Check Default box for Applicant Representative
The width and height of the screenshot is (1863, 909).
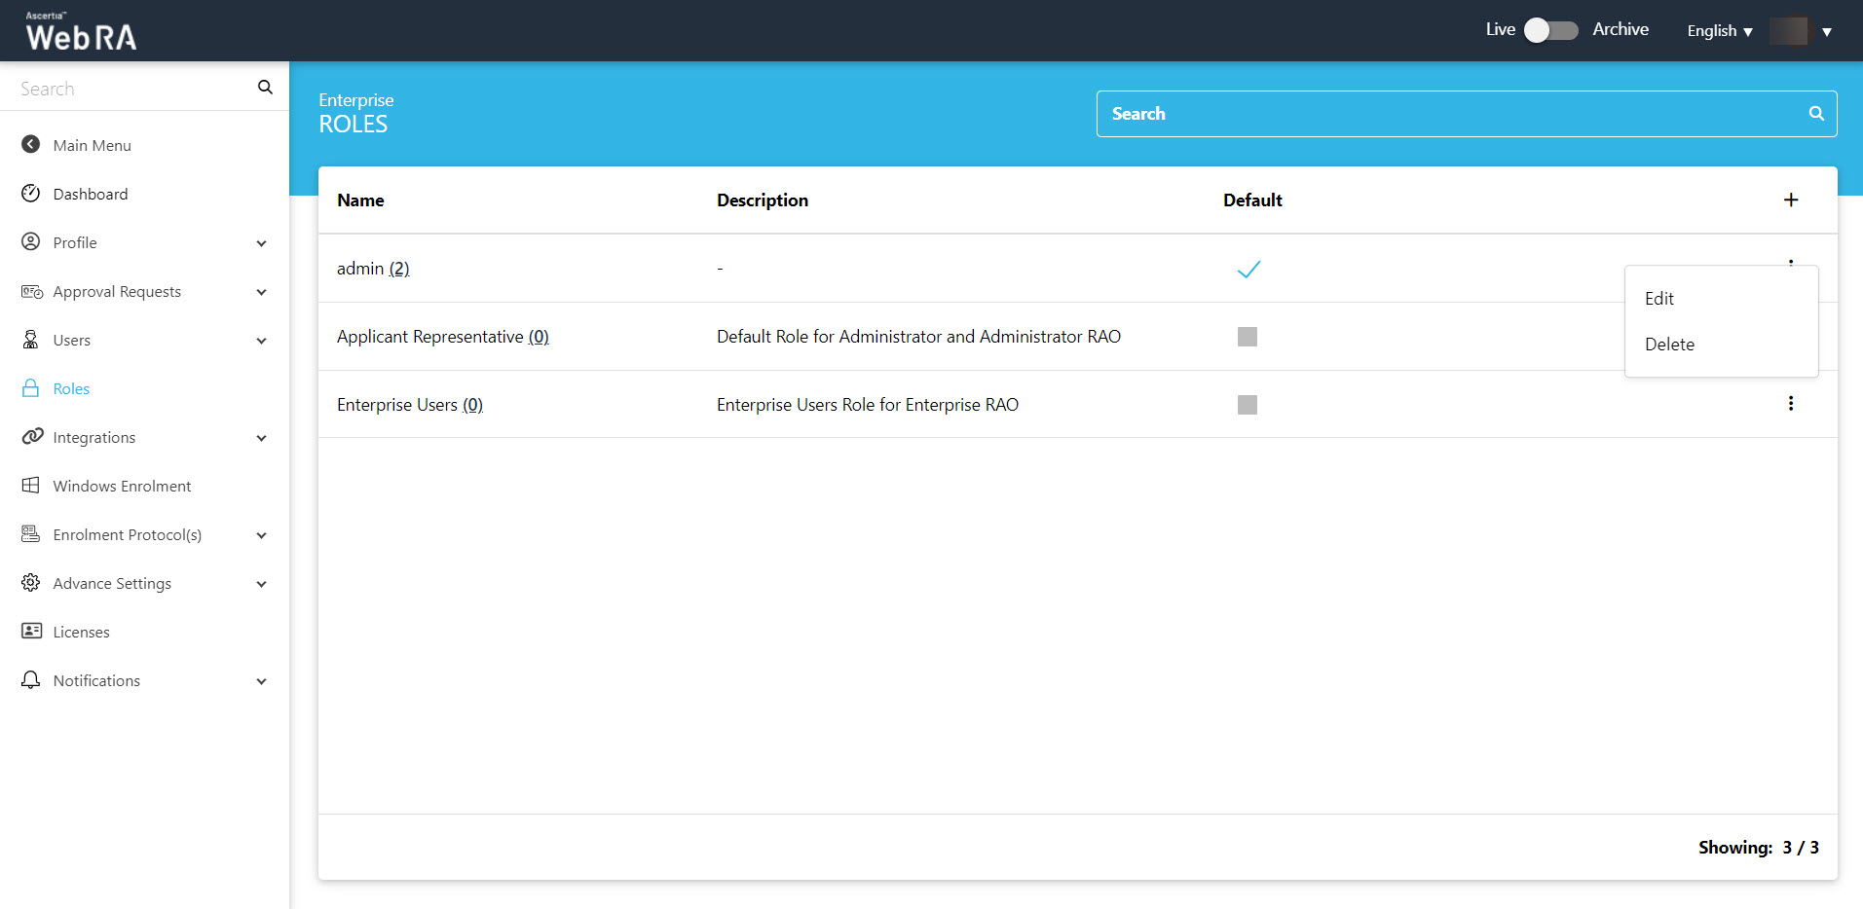pyautogui.click(x=1247, y=337)
